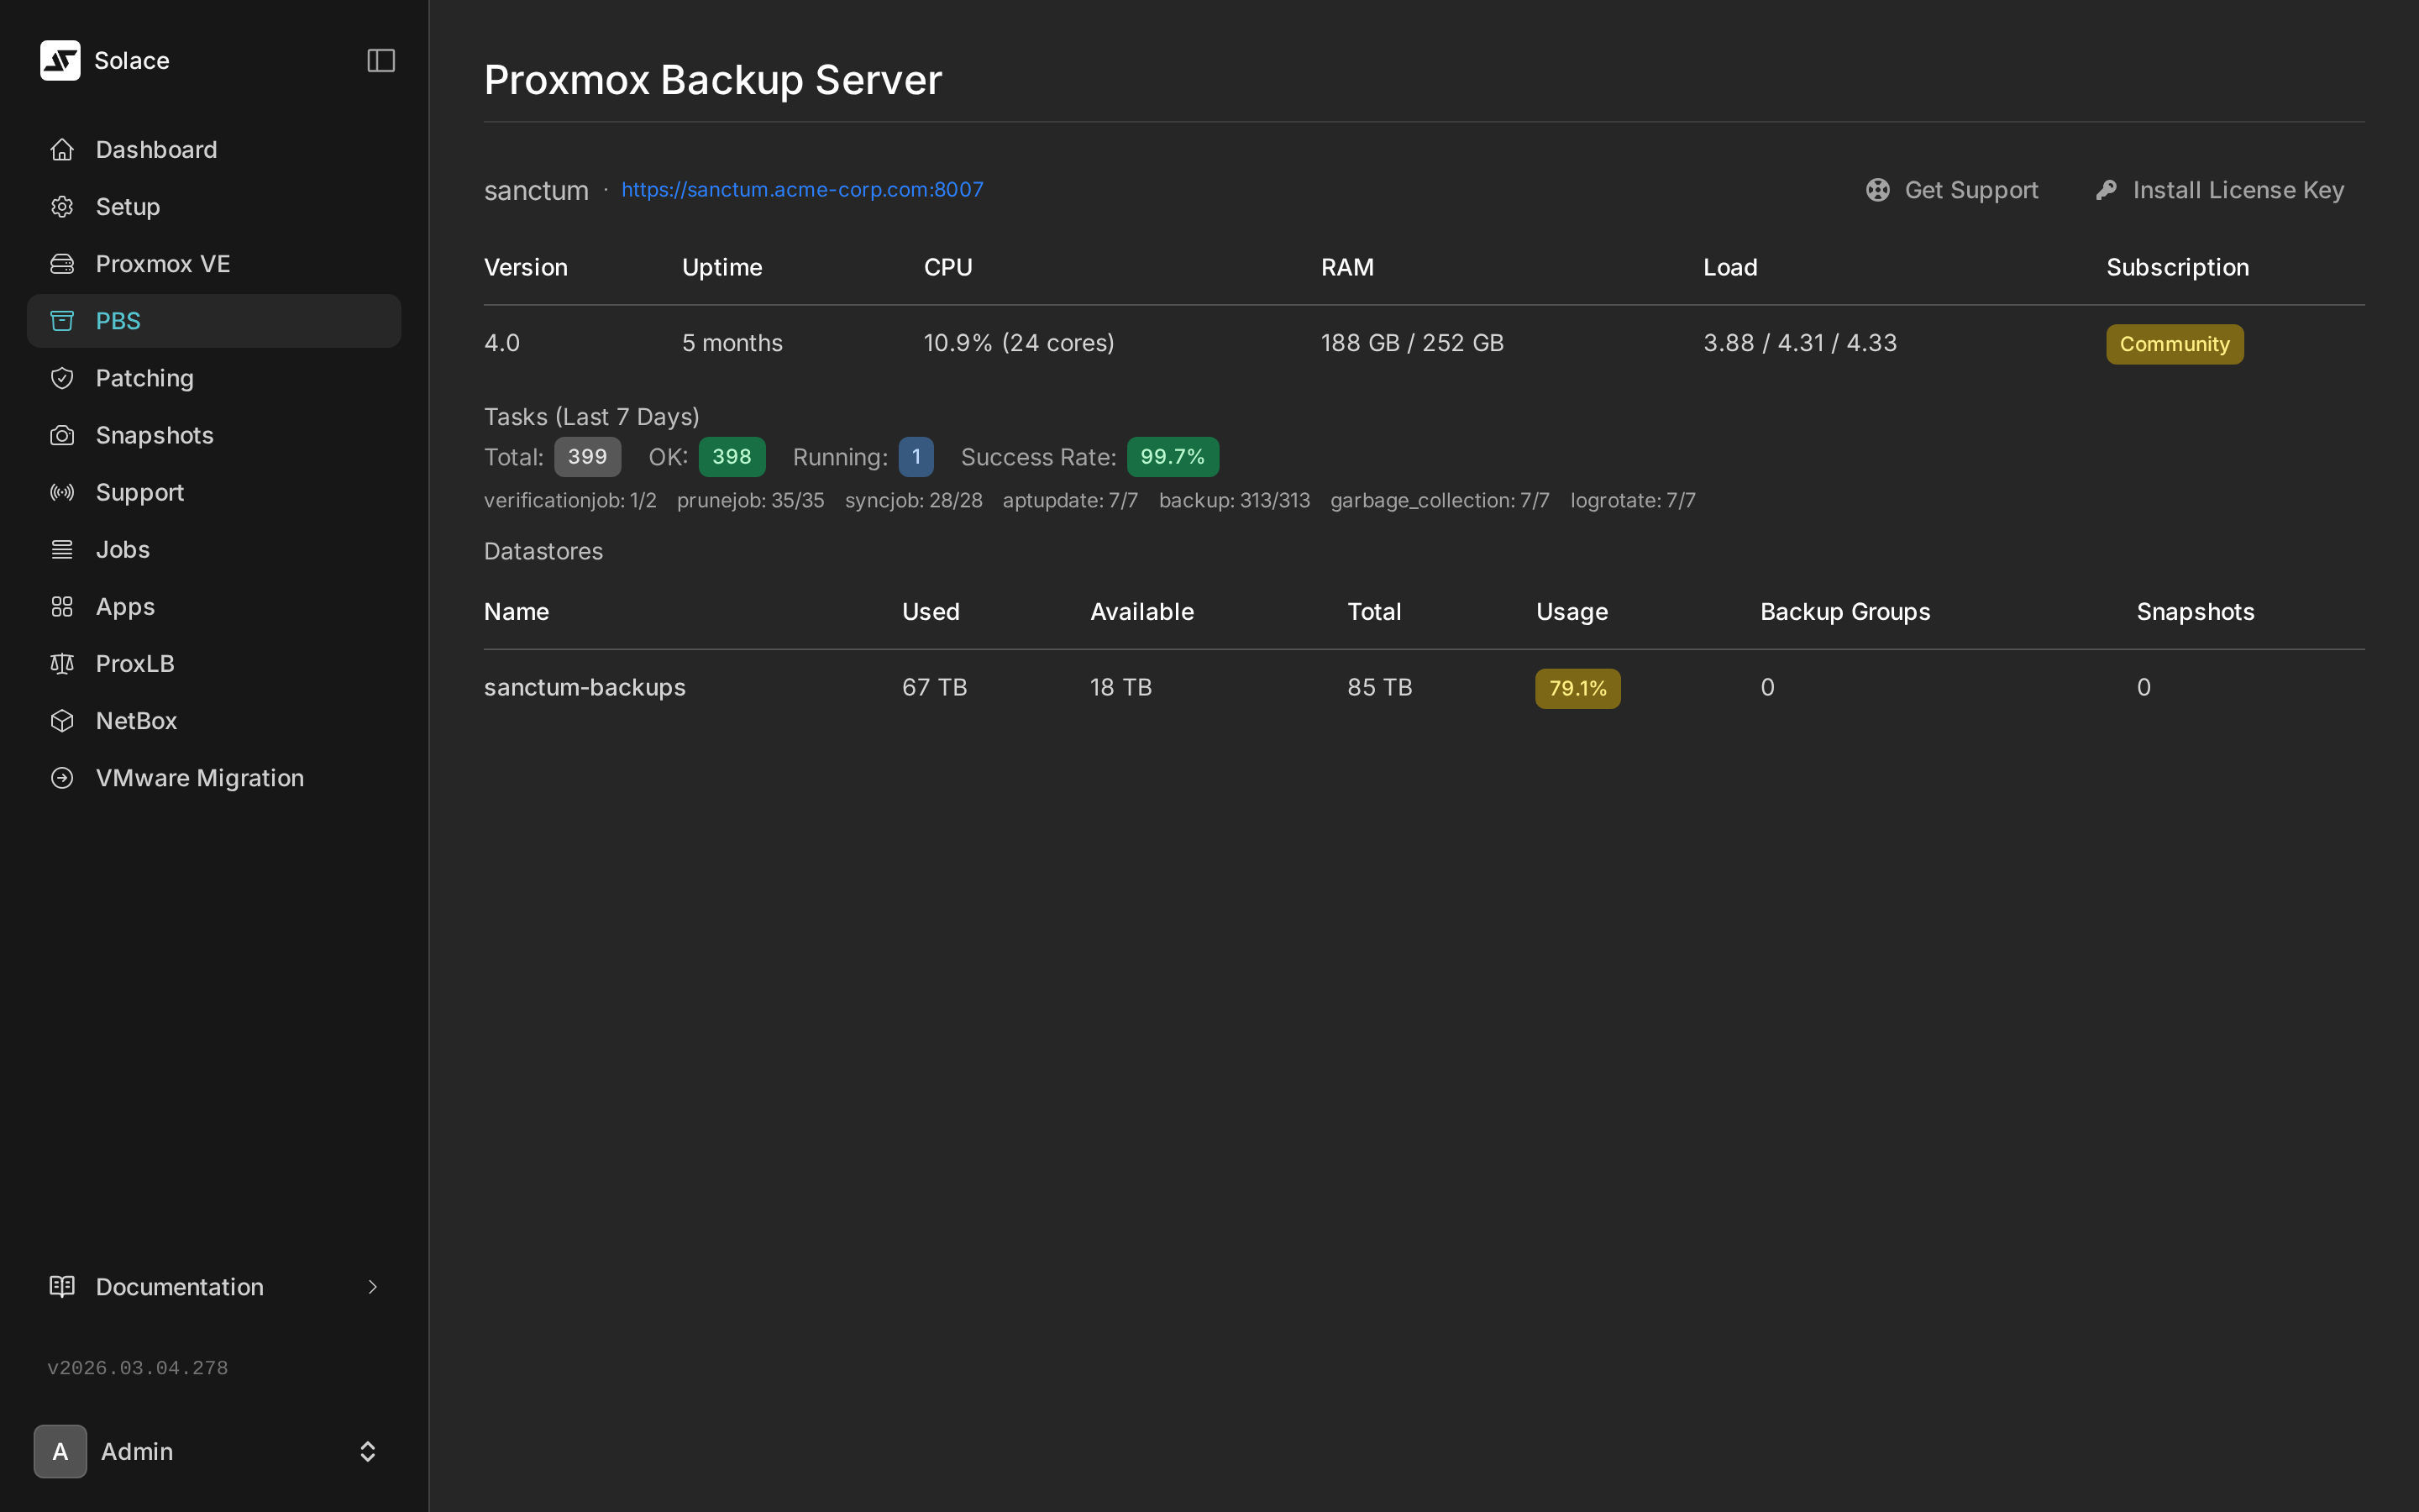Click the VMware Migration arrow icon
This screenshot has height=1512, width=2419.
click(62, 777)
